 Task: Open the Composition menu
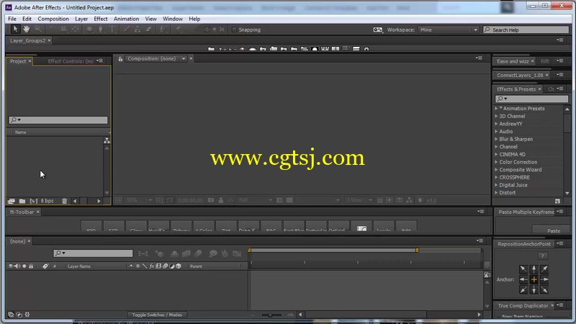[53, 19]
